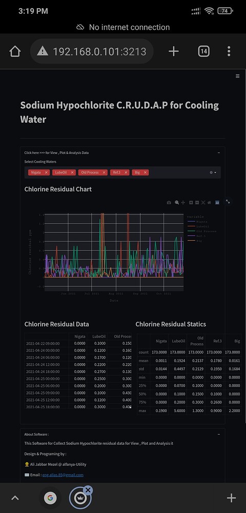View chart in fullscreen mode
The image size is (246, 513).
coord(228,202)
